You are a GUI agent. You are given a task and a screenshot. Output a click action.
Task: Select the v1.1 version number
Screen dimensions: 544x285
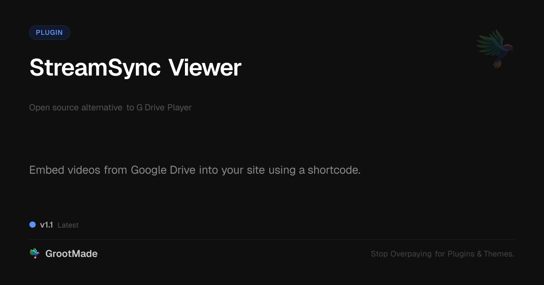click(x=47, y=225)
